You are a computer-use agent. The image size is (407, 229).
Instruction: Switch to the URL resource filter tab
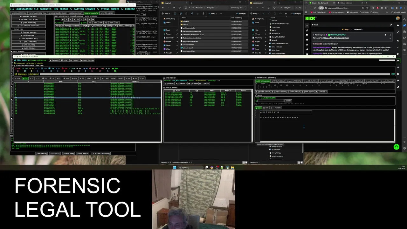[x=135, y=78]
